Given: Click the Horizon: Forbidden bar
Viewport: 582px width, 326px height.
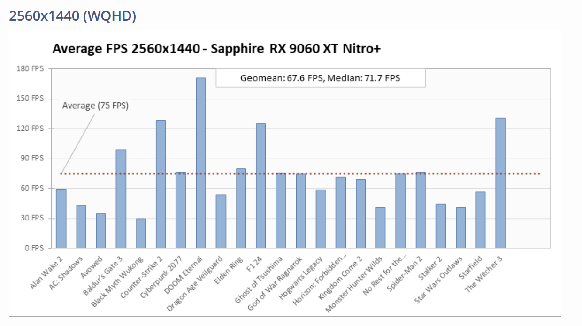Looking at the screenshot, I should (x=341, y=212).
